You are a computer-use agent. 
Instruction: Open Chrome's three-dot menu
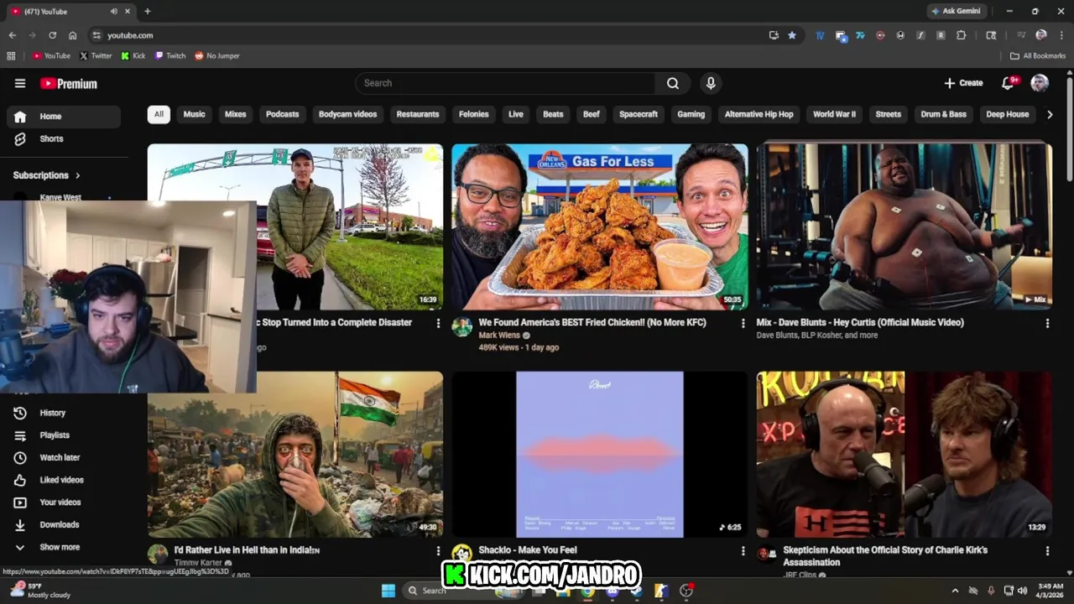pos(1061,35)
